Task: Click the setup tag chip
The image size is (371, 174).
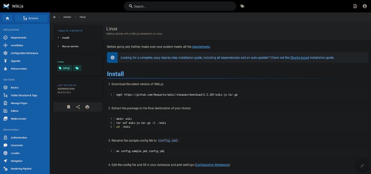Action: (64, 68)
